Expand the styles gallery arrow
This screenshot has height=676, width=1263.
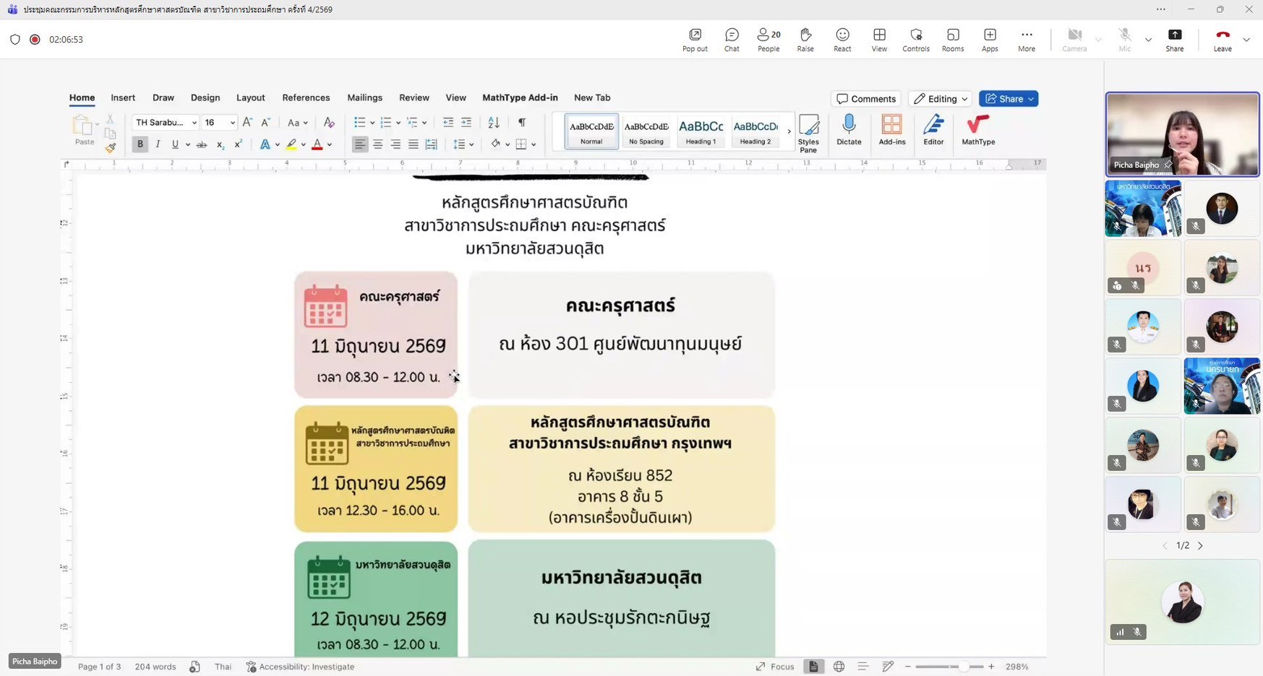point(789,131)
